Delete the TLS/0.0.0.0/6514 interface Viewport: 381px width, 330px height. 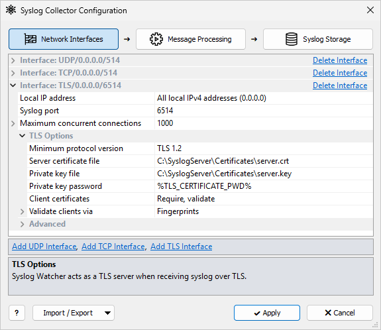point(340,85)
